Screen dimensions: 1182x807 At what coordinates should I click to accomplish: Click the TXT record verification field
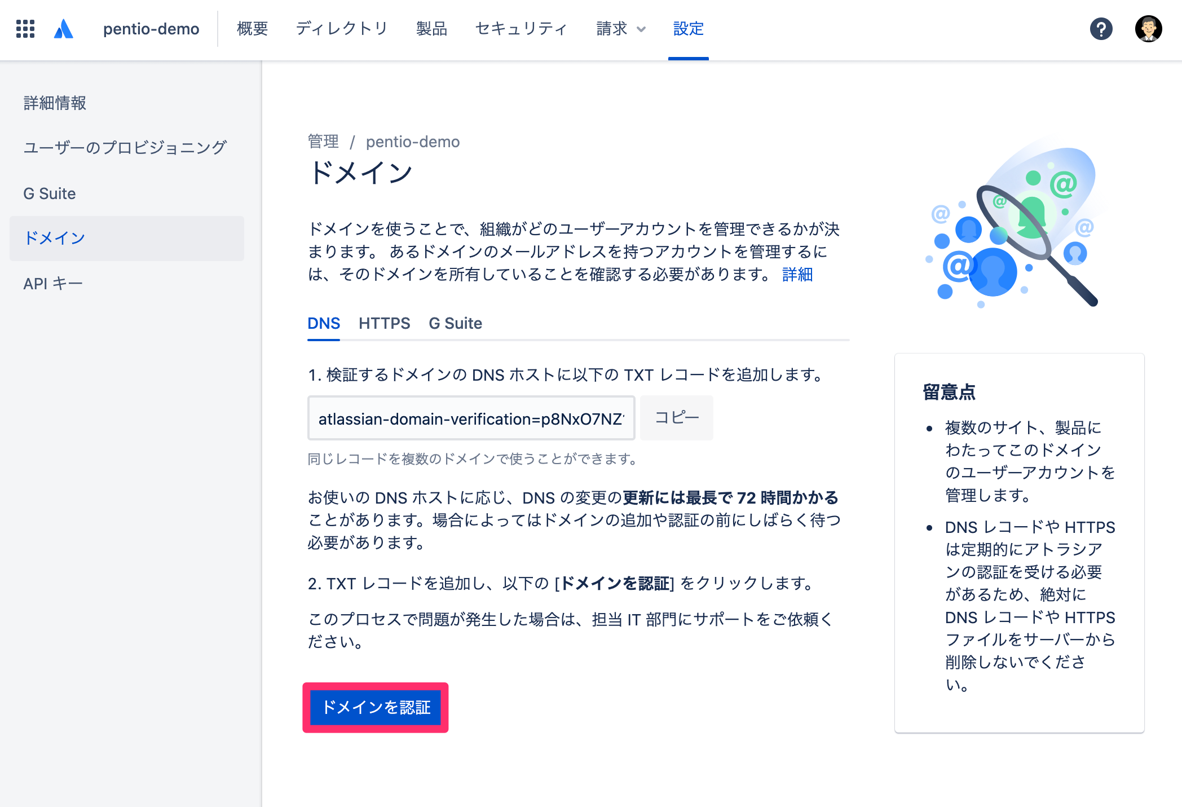[x=471, y=418]
